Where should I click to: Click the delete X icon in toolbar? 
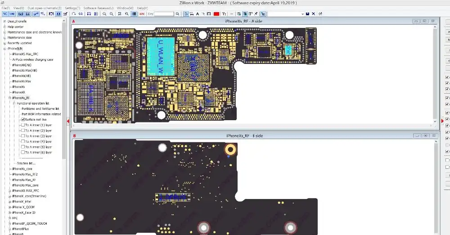click(313, 14)
